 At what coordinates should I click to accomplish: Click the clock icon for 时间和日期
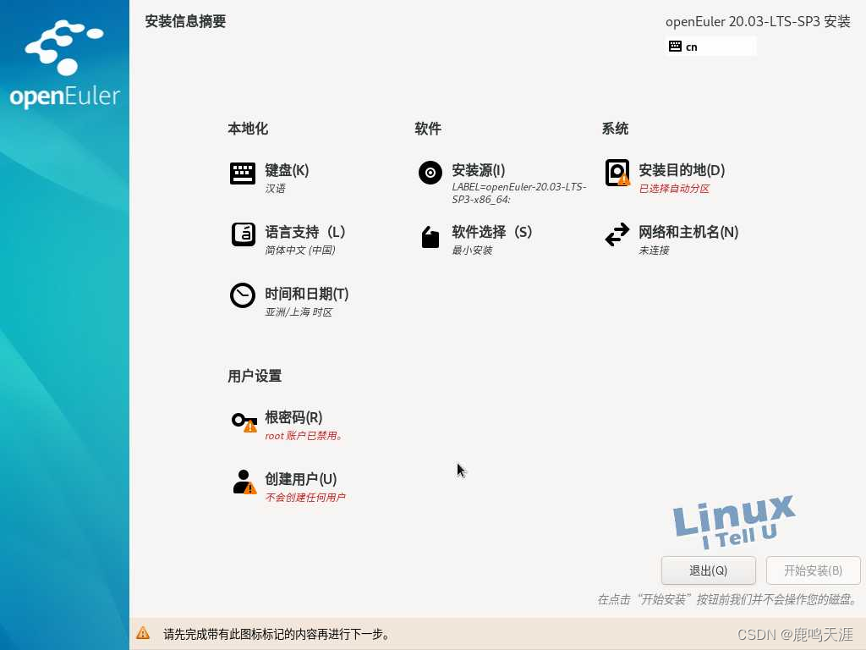[243, 295]
